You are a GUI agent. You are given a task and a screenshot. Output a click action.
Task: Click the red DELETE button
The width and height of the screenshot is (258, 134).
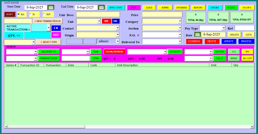(212, 41)
